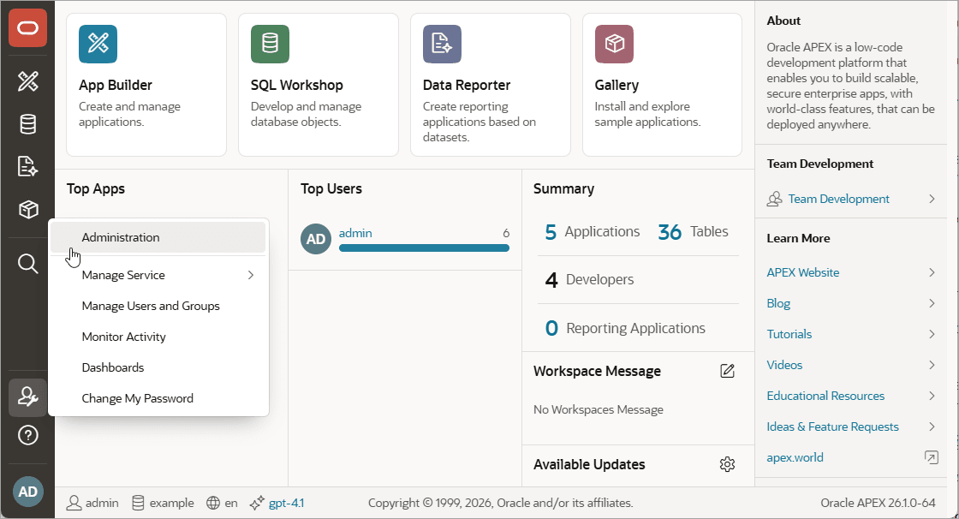Click the admin activity progress bar
Image resolution: width=959 pixels, height=519 pixels.
[x=424, y=248]
